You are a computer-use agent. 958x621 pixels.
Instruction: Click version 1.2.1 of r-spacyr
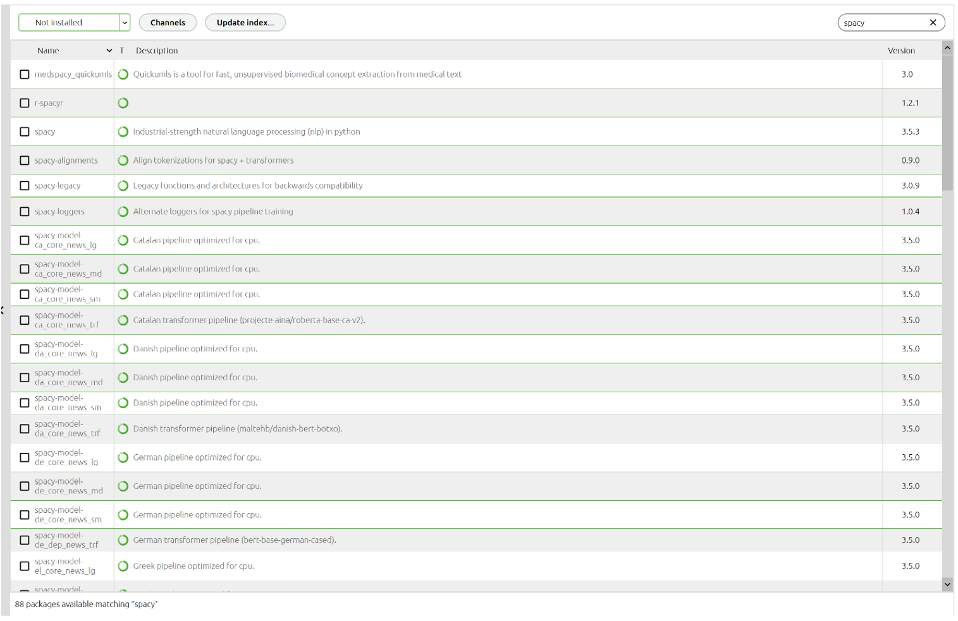tap(910, 103)
